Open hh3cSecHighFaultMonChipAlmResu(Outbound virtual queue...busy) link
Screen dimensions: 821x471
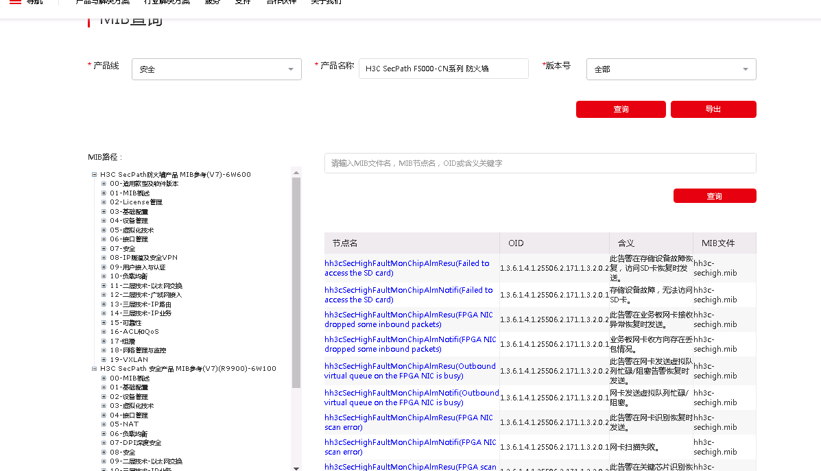tap(410, 370)
